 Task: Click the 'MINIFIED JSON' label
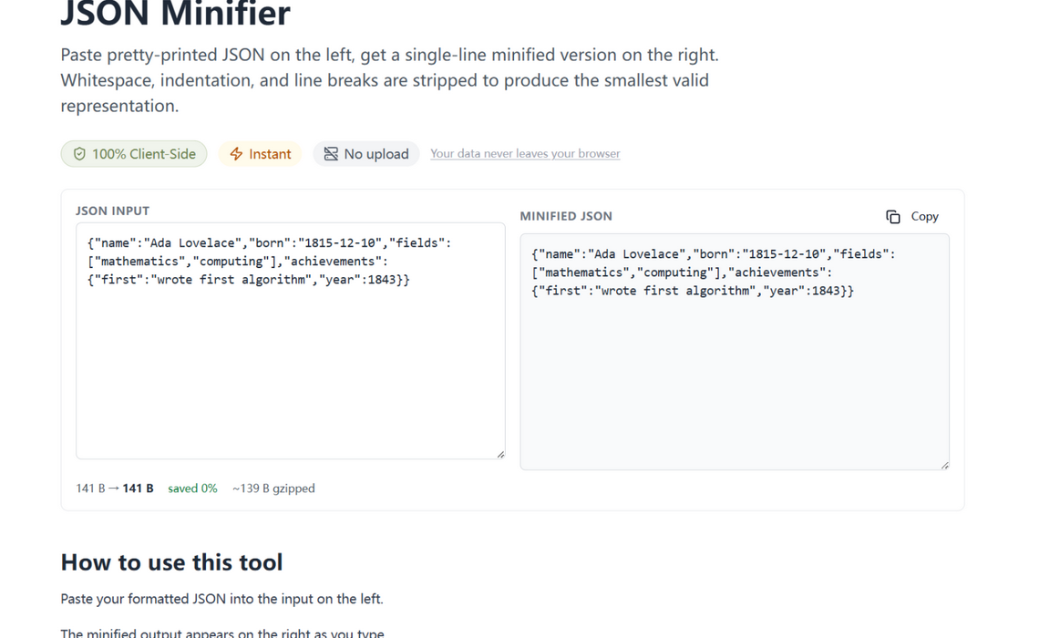[566, 216]
